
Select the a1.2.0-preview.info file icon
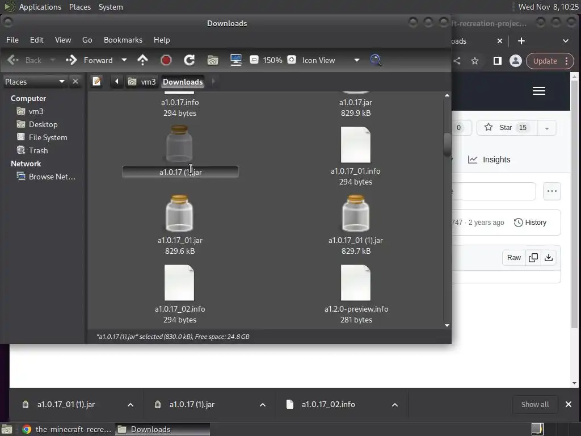[356, 283]
